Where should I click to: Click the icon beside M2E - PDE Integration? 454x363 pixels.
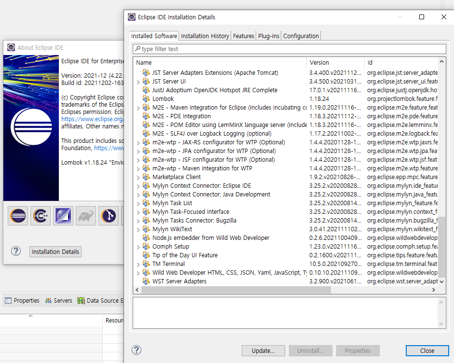click(146, 116)
